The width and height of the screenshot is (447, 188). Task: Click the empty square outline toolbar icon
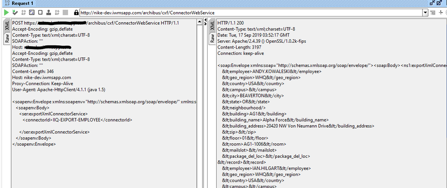point(41,12)
